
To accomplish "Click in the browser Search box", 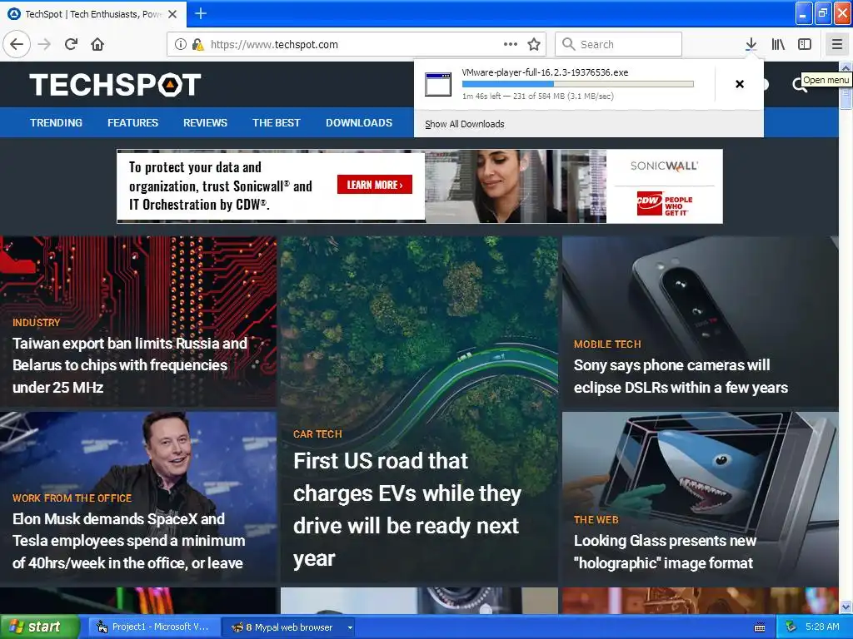I will [619, 44].
